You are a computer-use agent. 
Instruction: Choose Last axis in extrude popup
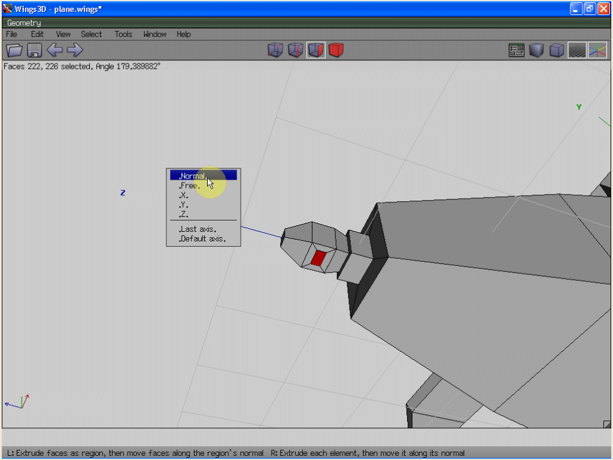coord(198,229)
